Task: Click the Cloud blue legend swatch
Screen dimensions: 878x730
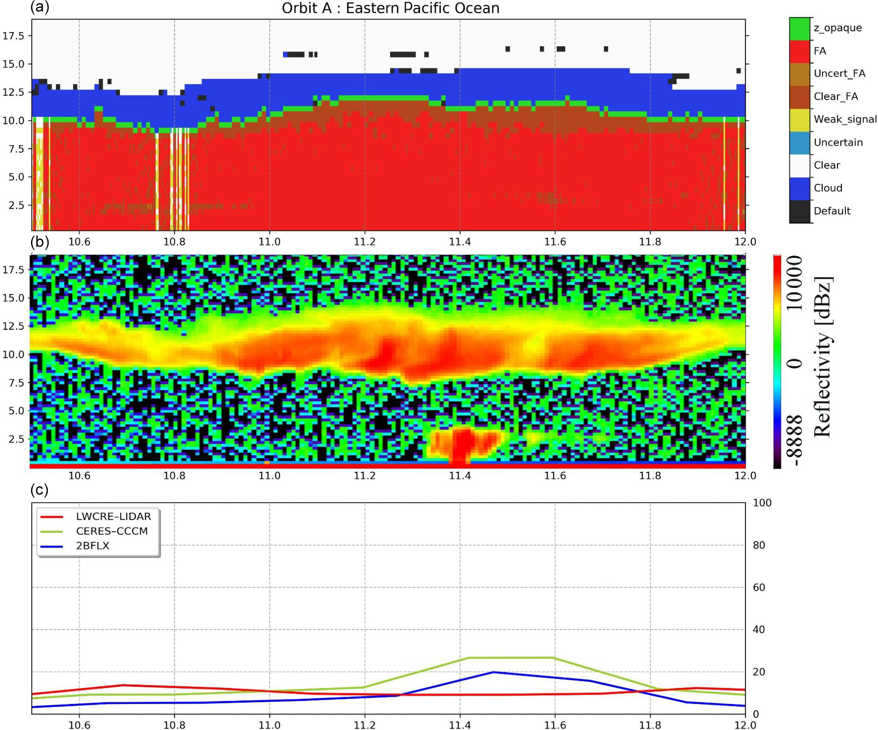Action: click(799, 189)
